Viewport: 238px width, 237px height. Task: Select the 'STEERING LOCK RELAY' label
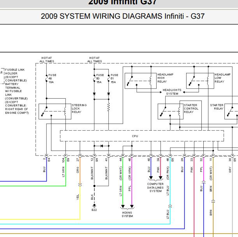click(x=79, y=108)
